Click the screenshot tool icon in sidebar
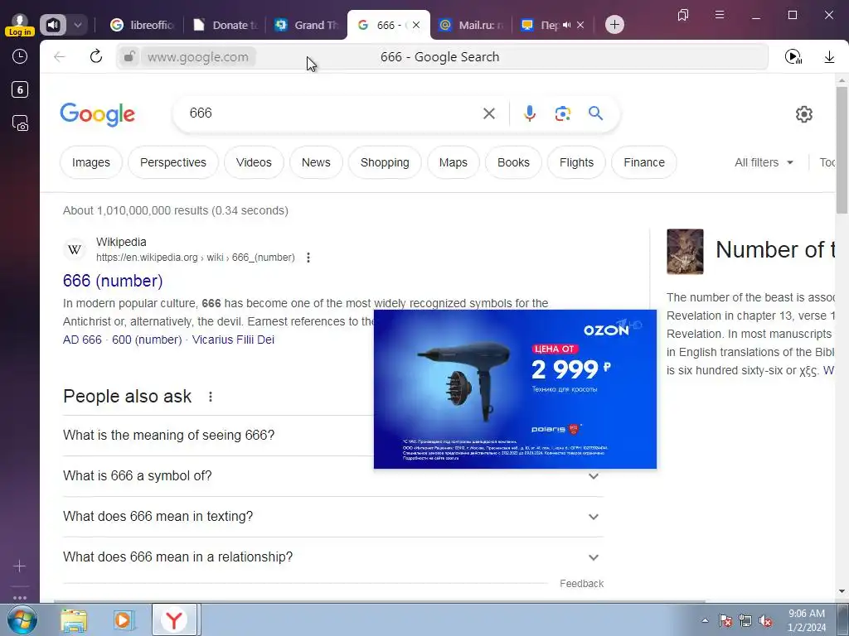 [x=20, y=123]
